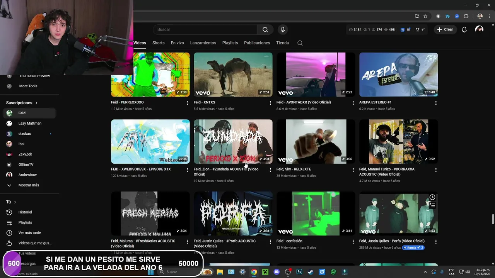Play the Feid - XNTXS camel thumbnail
This screenshot has height=278, width=495.
pyautogui.click(x=233, y=75)
